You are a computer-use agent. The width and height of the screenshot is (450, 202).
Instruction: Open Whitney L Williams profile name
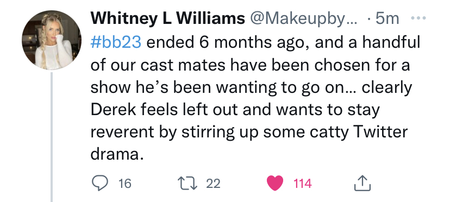[167, 19]
